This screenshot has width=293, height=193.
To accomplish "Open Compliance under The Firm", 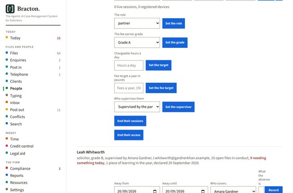I will point(20,169).
